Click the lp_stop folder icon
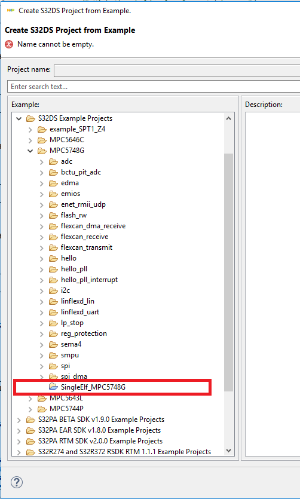The image size is (300, 499). click(53, 323)
